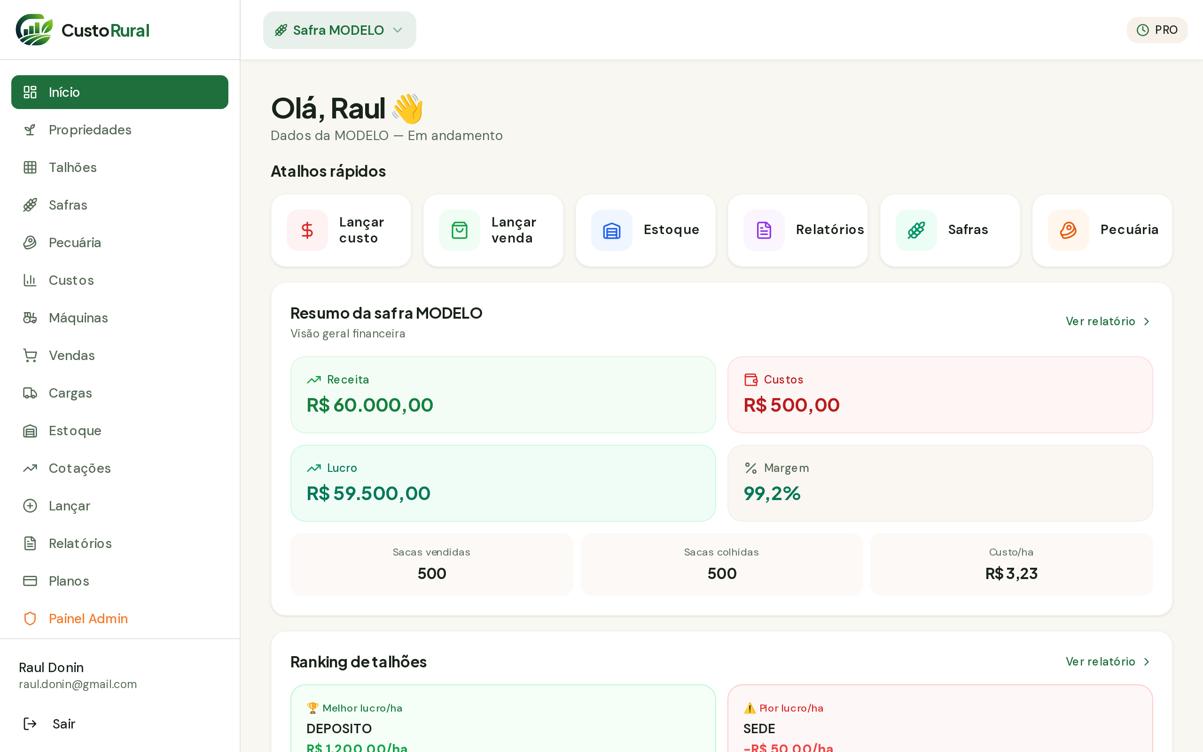Viewport: 1203px width, 752px height.
Task: Click the Raul Donin user name
Action: pyautogui.click(x=51, y=667)
